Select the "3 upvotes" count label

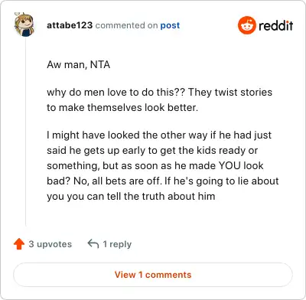50,244
